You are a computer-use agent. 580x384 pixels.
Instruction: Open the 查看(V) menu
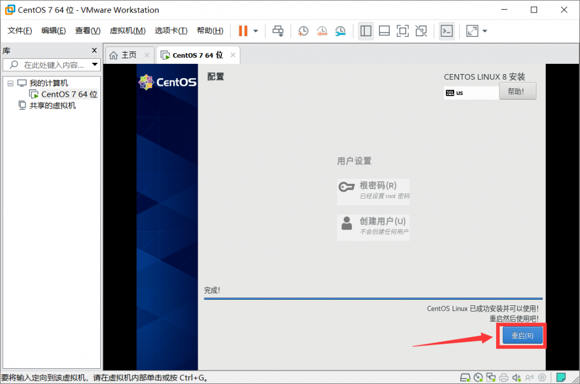click(88, 31)
